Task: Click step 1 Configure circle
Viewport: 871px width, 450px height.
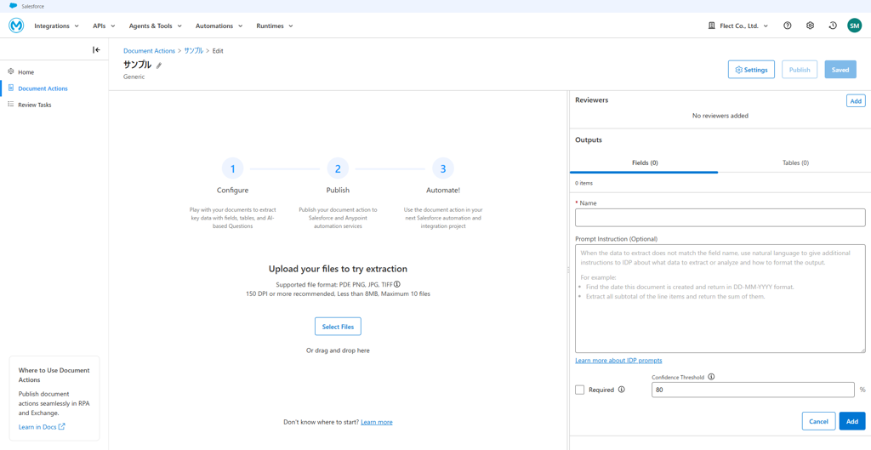Action: coord(232,168)
